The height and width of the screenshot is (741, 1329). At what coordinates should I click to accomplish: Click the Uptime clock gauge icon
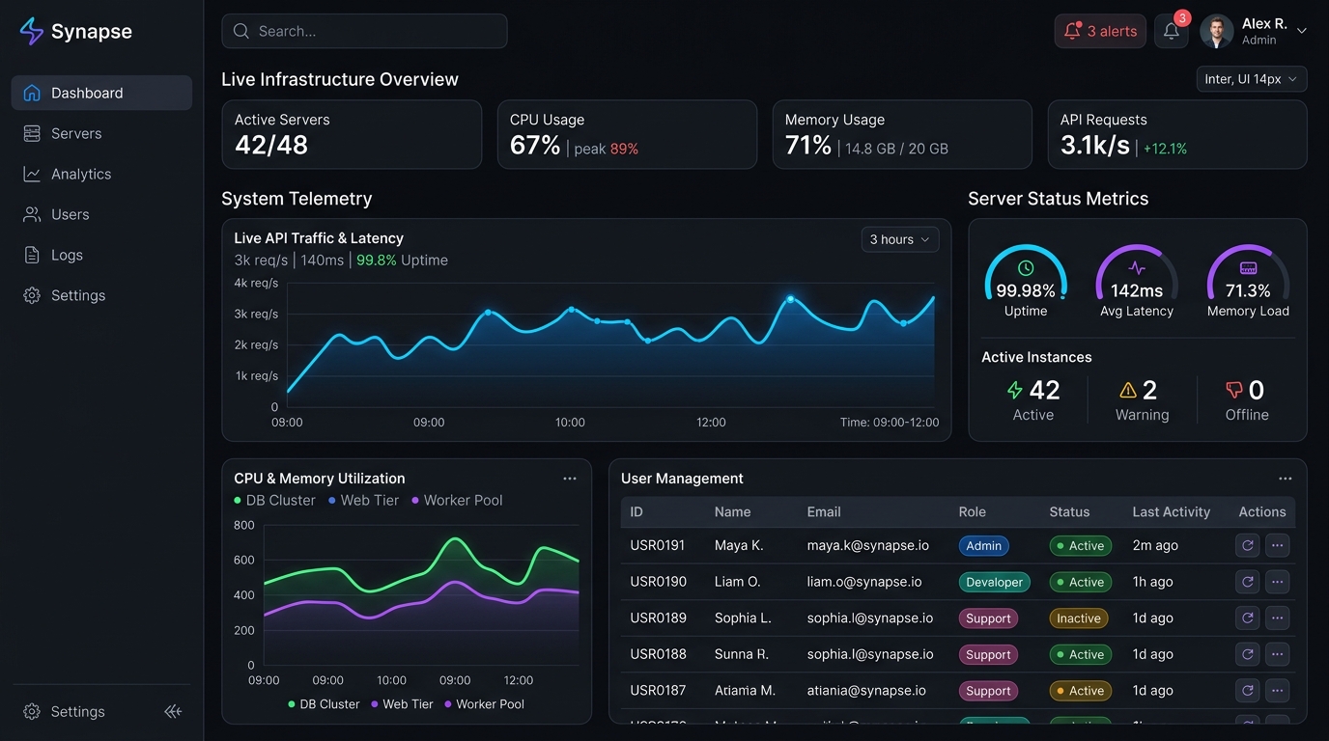coord(1026,268)
